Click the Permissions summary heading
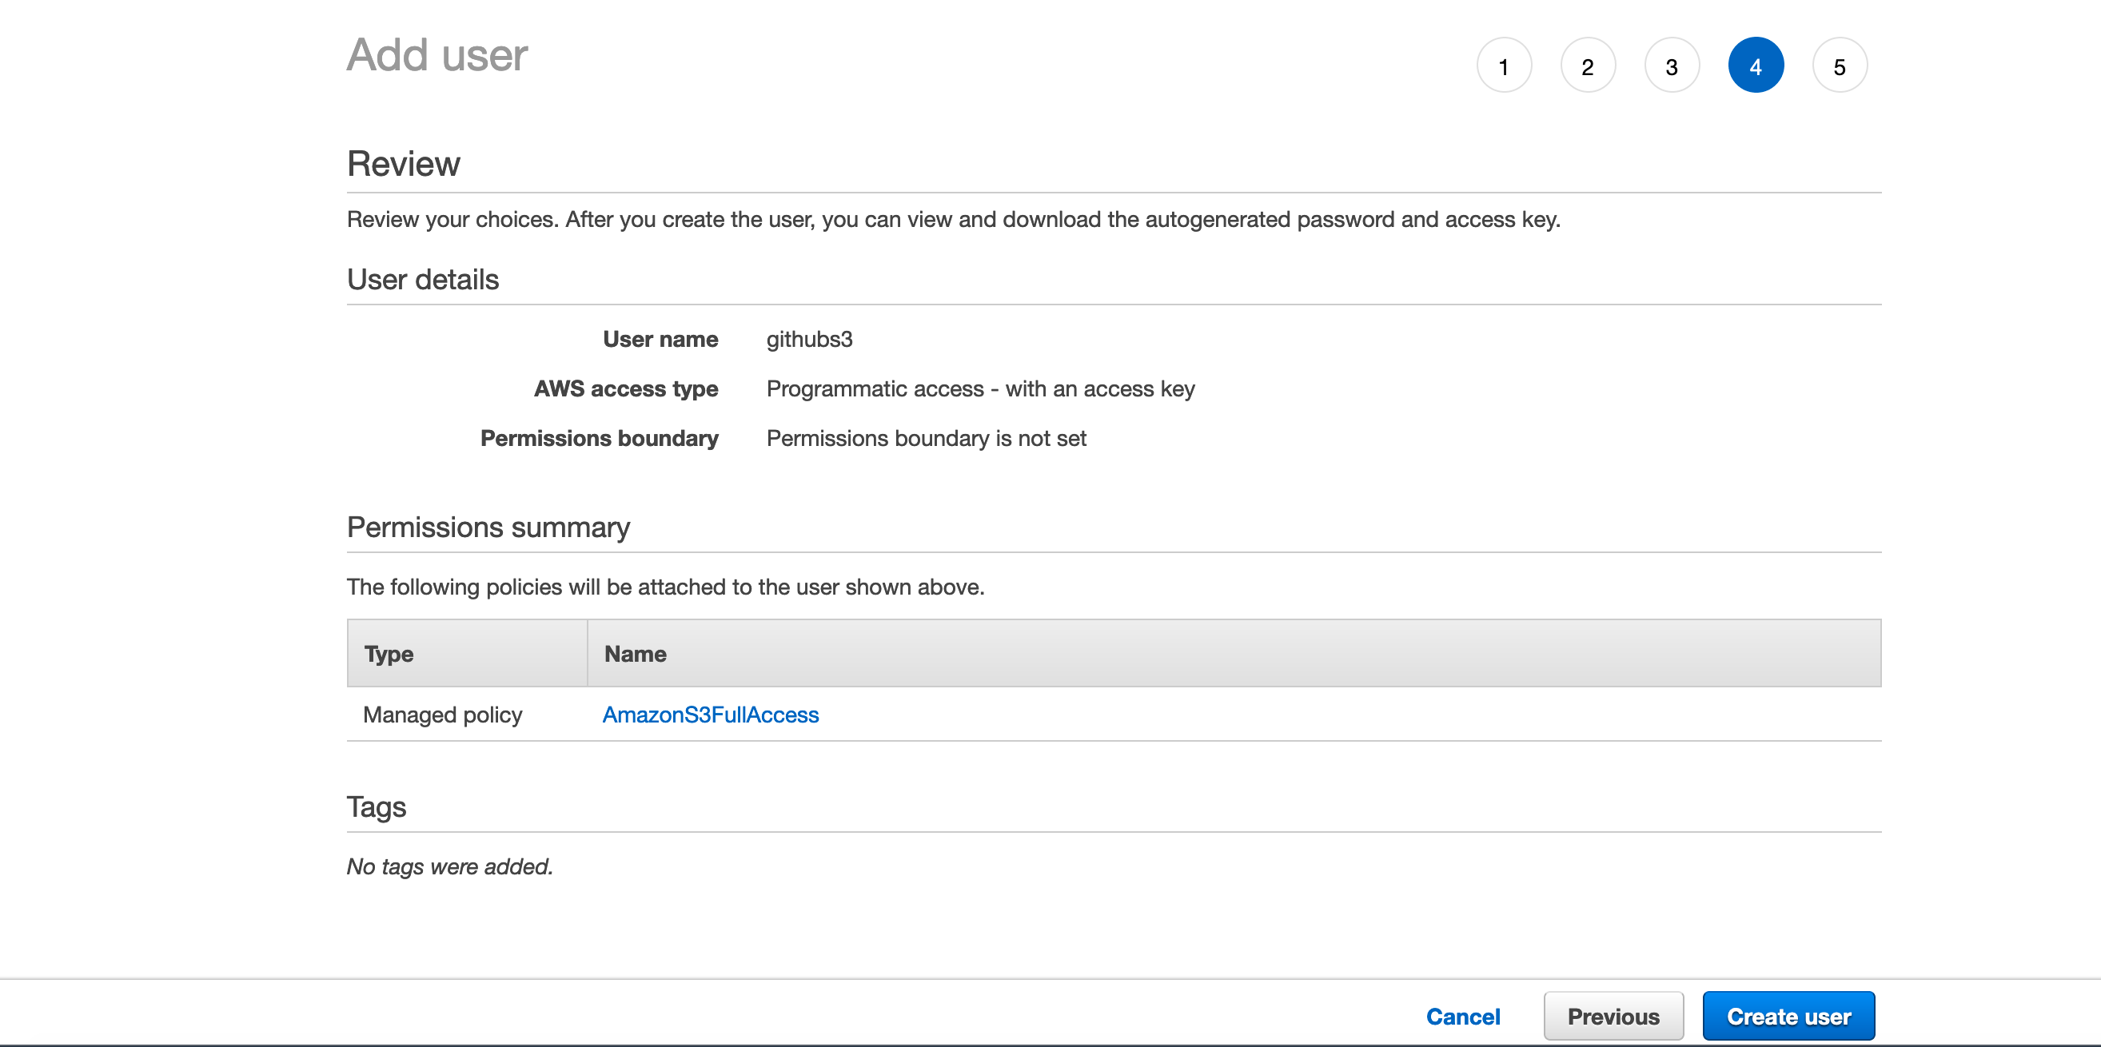This screenshot has height=1047, width=2101. click(x=488, y=527)
